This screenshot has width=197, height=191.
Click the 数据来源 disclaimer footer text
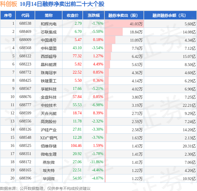click(45, 188)
